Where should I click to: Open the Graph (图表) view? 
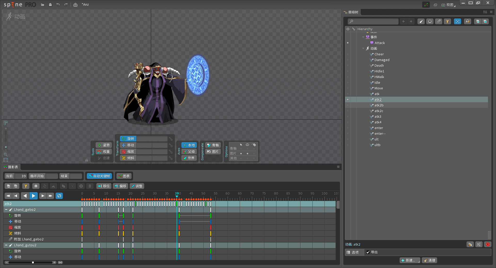pyautogui.click(x=124, y=176)
